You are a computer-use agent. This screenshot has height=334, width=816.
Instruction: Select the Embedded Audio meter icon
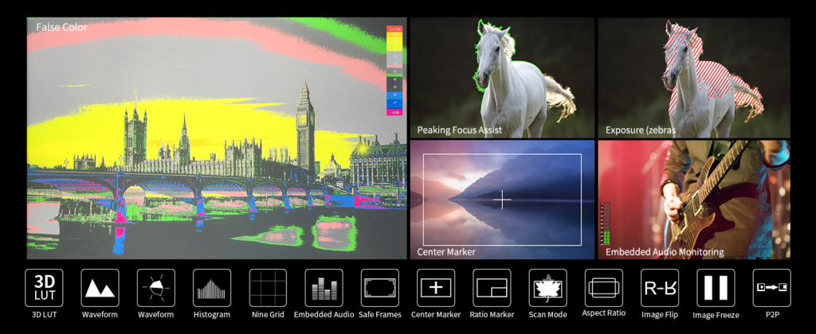pos(324,288)
